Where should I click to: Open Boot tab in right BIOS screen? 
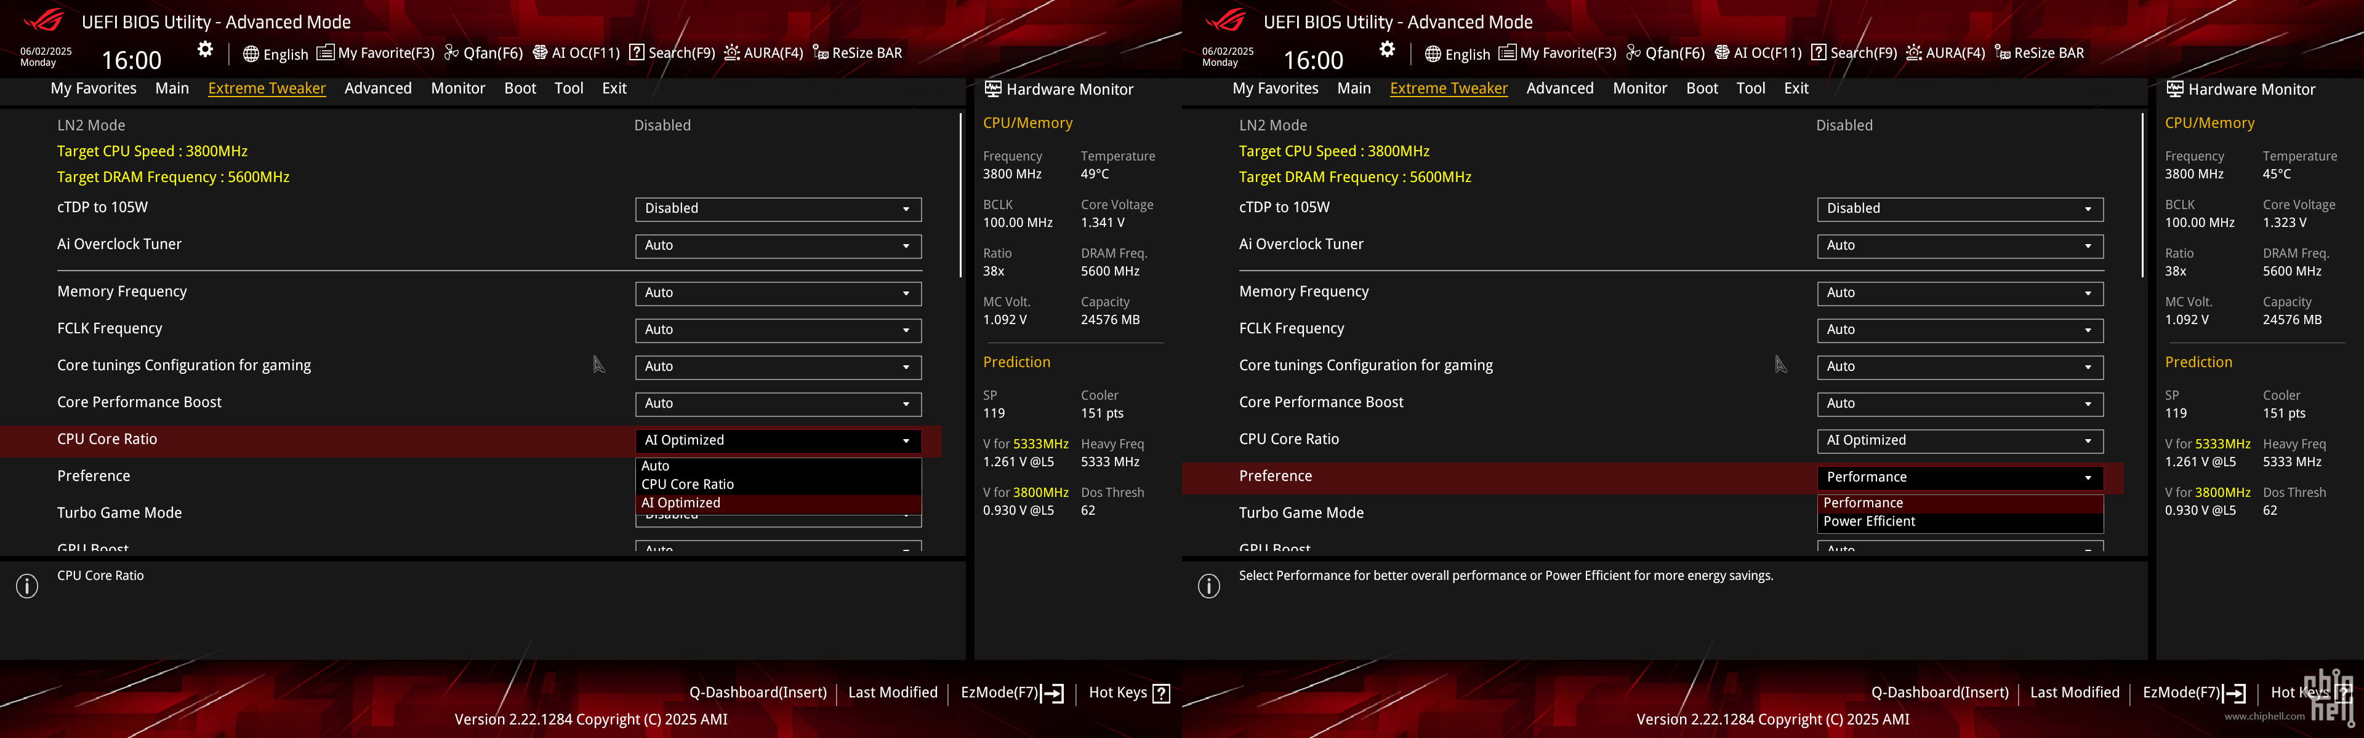[x=1702, y=88]
